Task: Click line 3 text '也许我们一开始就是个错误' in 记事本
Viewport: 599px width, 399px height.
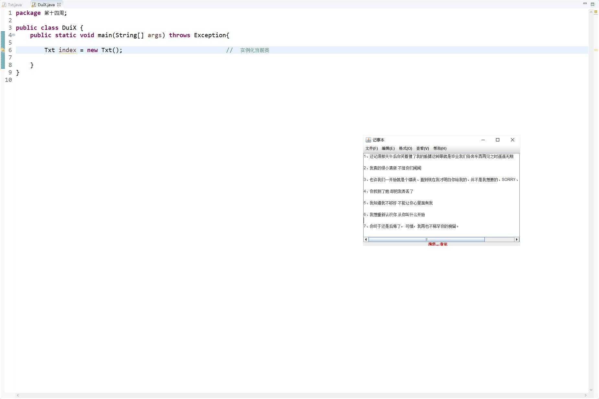Action: [393, 180]
